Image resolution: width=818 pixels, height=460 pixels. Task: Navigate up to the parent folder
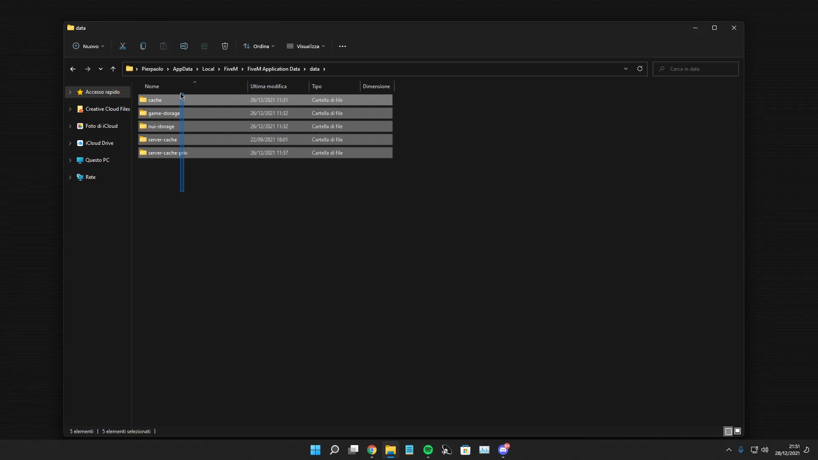pyautogui.click(x=113, y=69)
